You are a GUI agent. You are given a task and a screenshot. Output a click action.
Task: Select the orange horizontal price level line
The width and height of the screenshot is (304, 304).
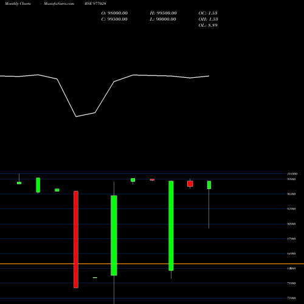click(x=152, y=264)
